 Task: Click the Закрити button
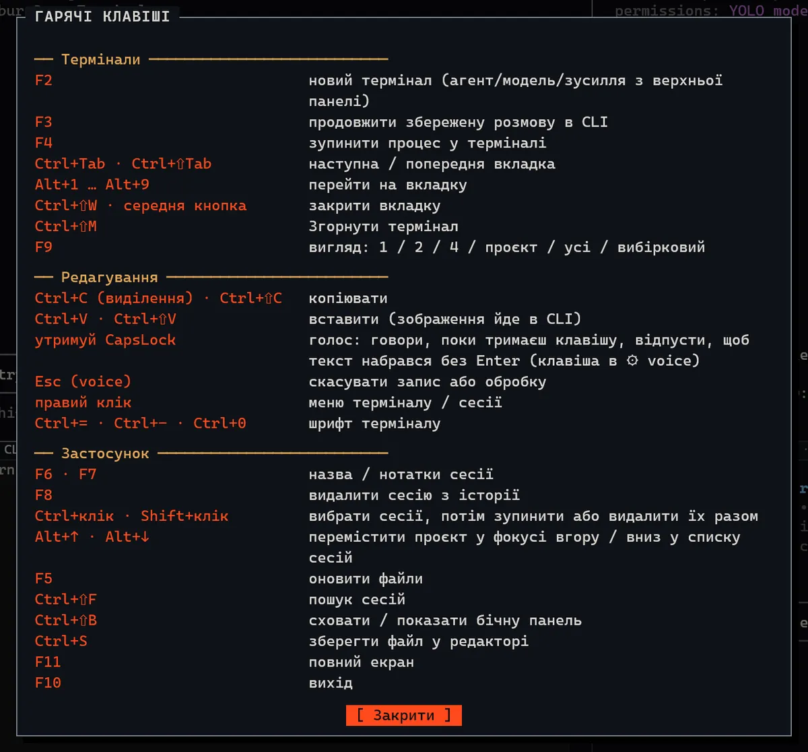(404, 715)
